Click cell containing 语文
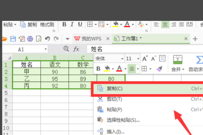The image size is (203, 135). click(x=55, y=64)
